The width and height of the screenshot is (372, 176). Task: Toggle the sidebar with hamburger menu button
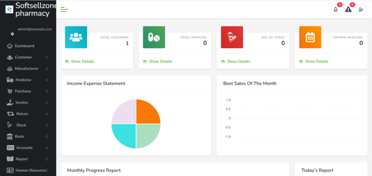pos(64,9)
